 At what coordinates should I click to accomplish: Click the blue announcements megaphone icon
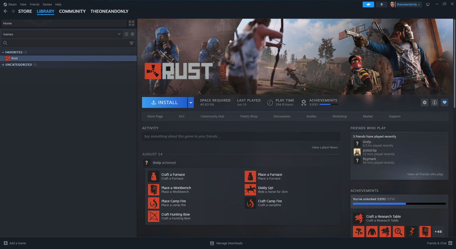click(x=368, y=4)
